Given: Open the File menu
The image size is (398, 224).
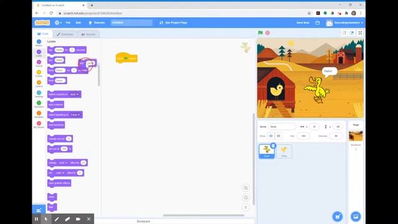Looking at the screenshot, I should coord(68,22).
